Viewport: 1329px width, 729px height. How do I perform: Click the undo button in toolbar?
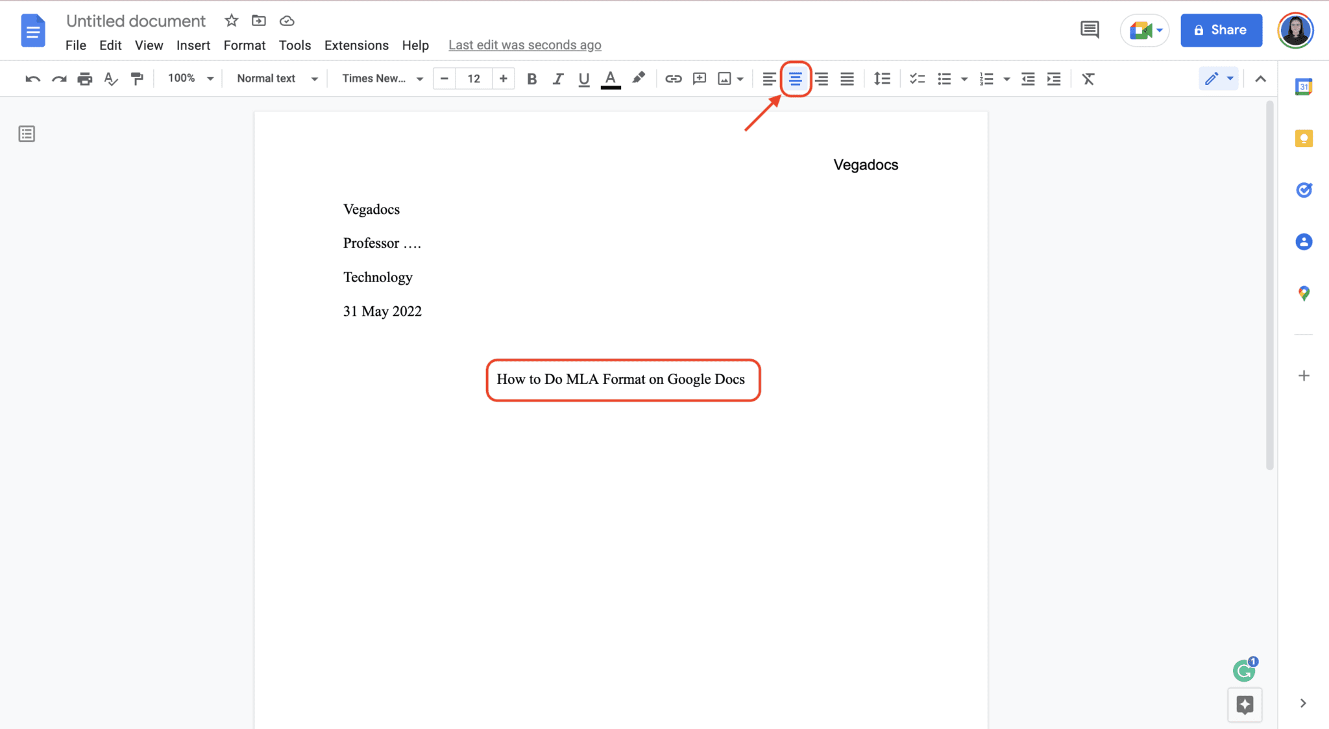click(x=31, y=78)
